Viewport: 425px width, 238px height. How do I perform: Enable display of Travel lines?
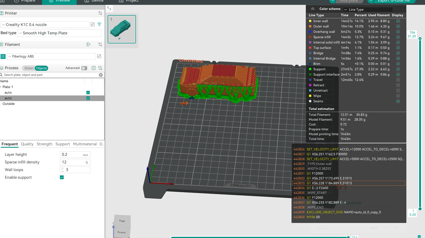point(398,80)
